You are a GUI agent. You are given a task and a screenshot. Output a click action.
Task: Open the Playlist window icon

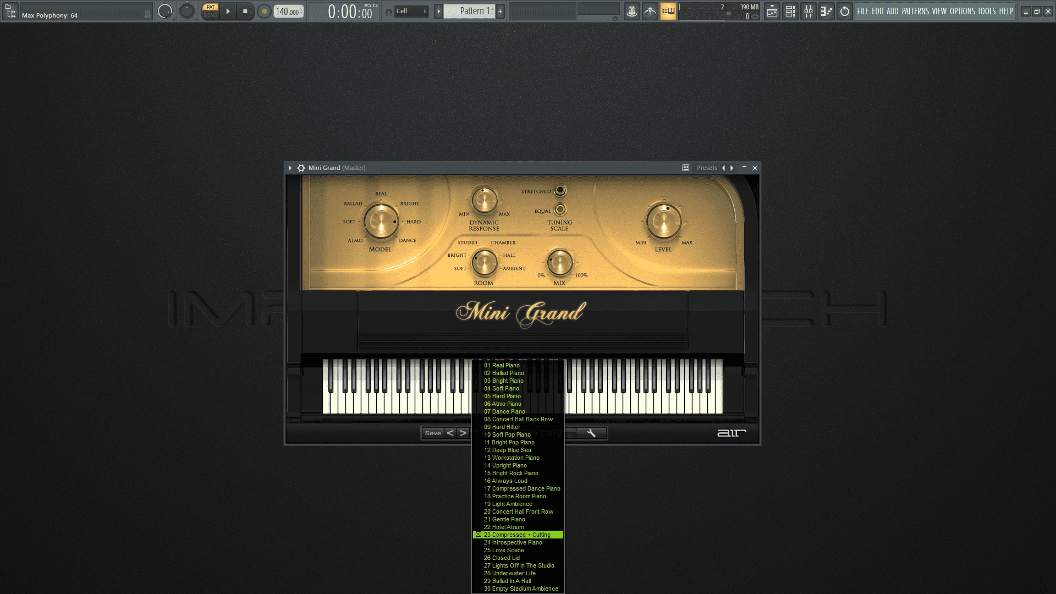tap(772, 11)
